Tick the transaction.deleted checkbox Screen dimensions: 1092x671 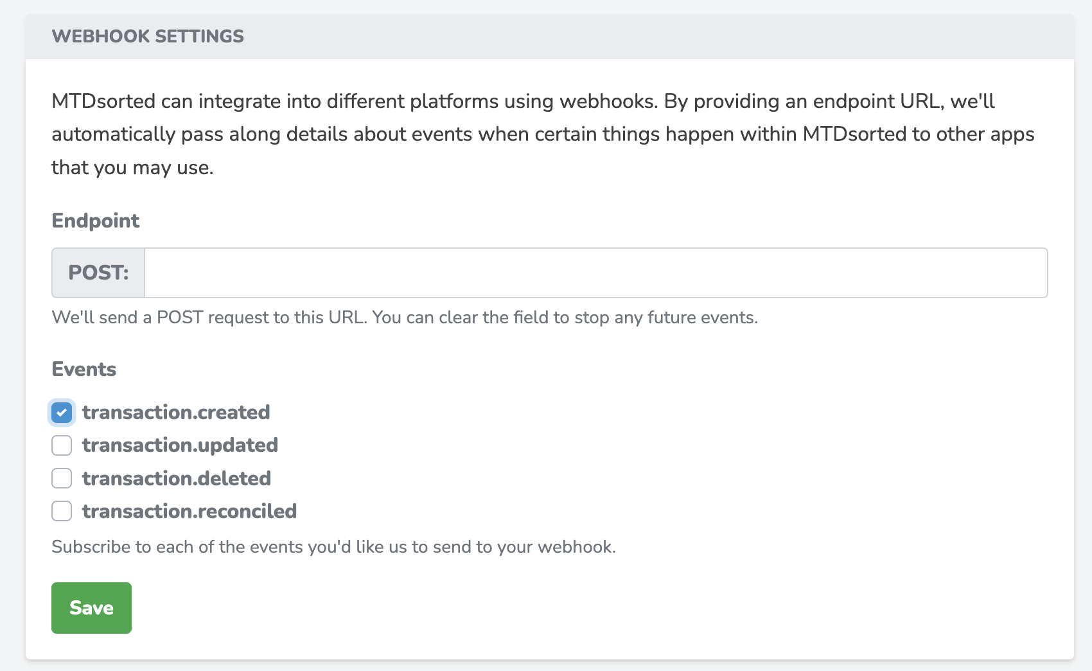coord(62,478)
